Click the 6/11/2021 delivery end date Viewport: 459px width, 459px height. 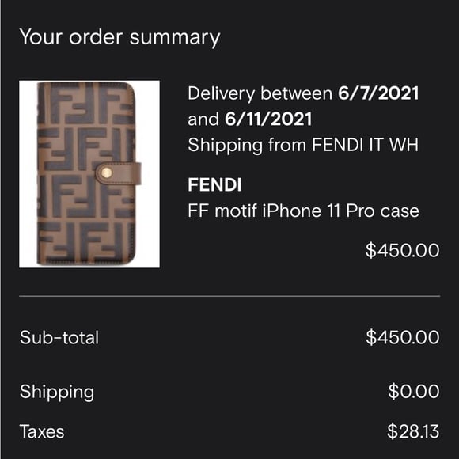click(x=268, y=119)
